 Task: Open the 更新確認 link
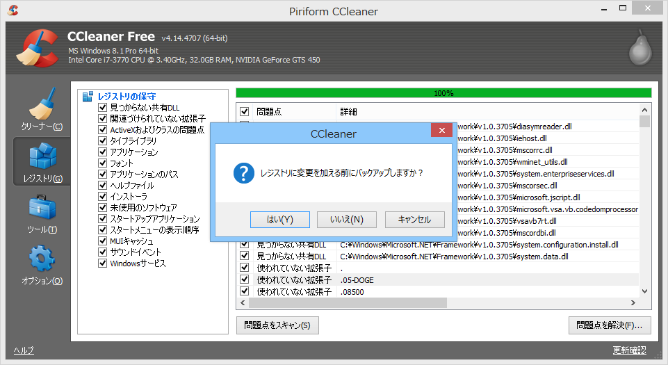click(x=629, y=350)
